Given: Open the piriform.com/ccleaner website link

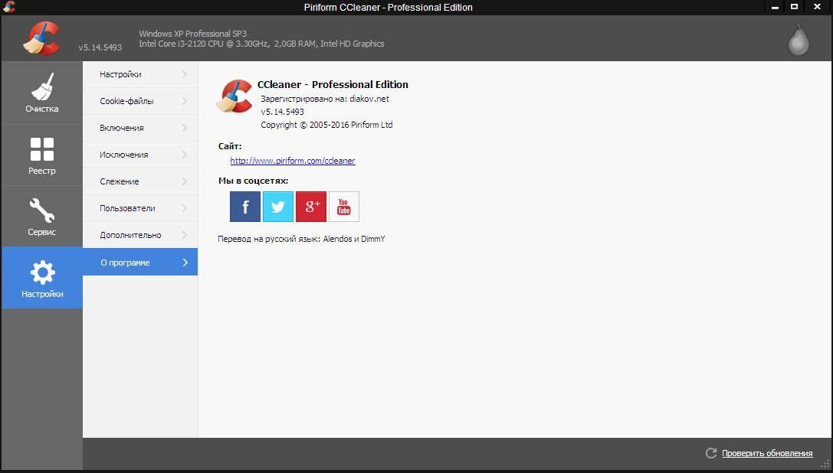Looking at the screenshot, I should (x=293, y=160).
